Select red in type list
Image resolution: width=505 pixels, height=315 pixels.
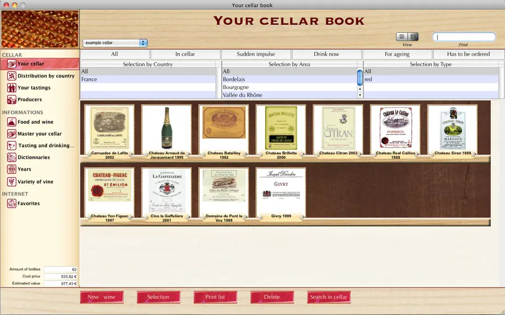click(x=431, y=79)
